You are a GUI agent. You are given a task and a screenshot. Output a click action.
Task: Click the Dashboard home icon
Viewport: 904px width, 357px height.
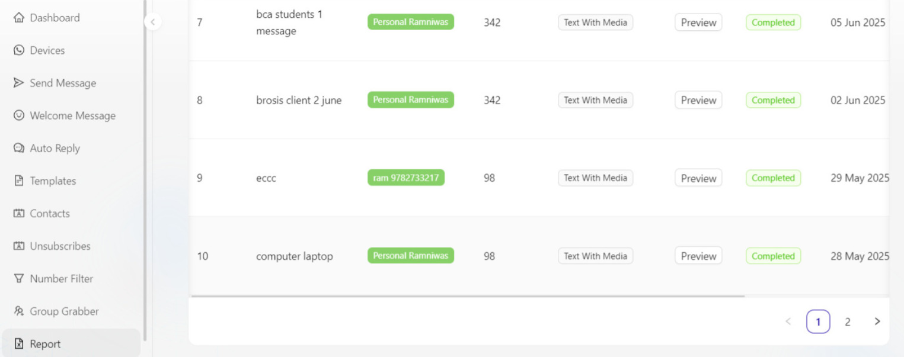(18, 18)
